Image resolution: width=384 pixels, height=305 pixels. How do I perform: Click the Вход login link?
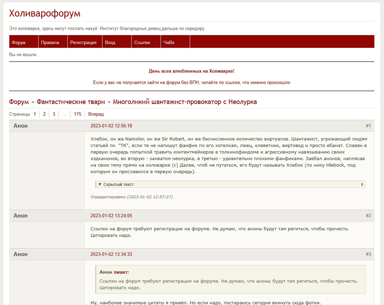[110, 43]
